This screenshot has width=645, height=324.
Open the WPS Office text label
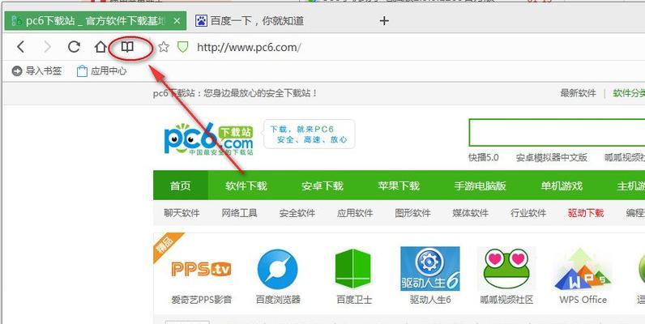point(583,300)
